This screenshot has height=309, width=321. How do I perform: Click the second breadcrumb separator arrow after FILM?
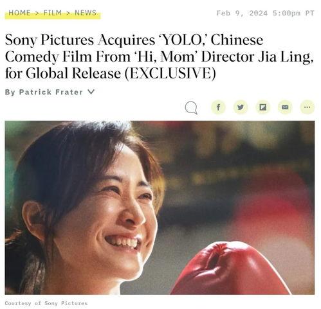click(x=68, y=13)
